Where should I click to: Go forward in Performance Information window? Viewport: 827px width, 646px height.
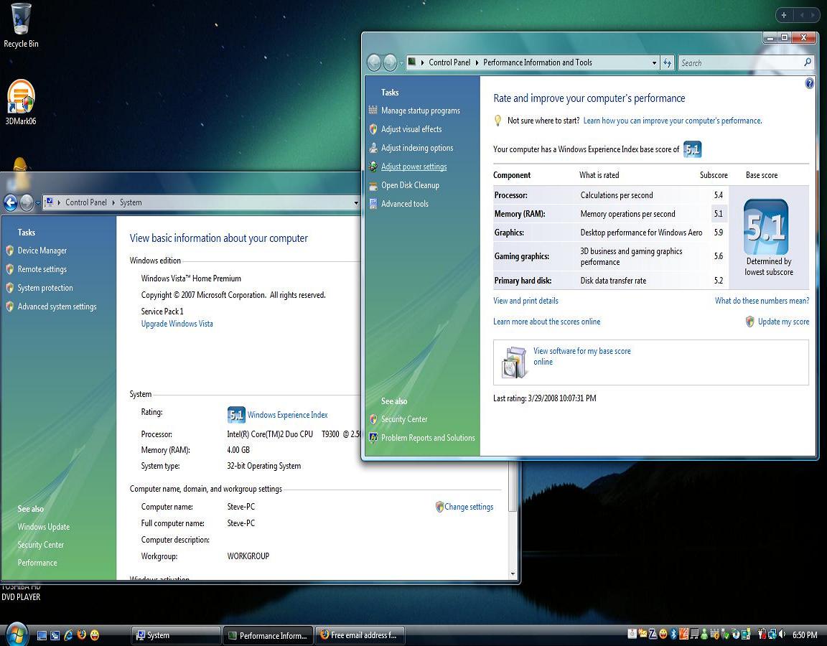pyautogui.click(x=390, y=62)
